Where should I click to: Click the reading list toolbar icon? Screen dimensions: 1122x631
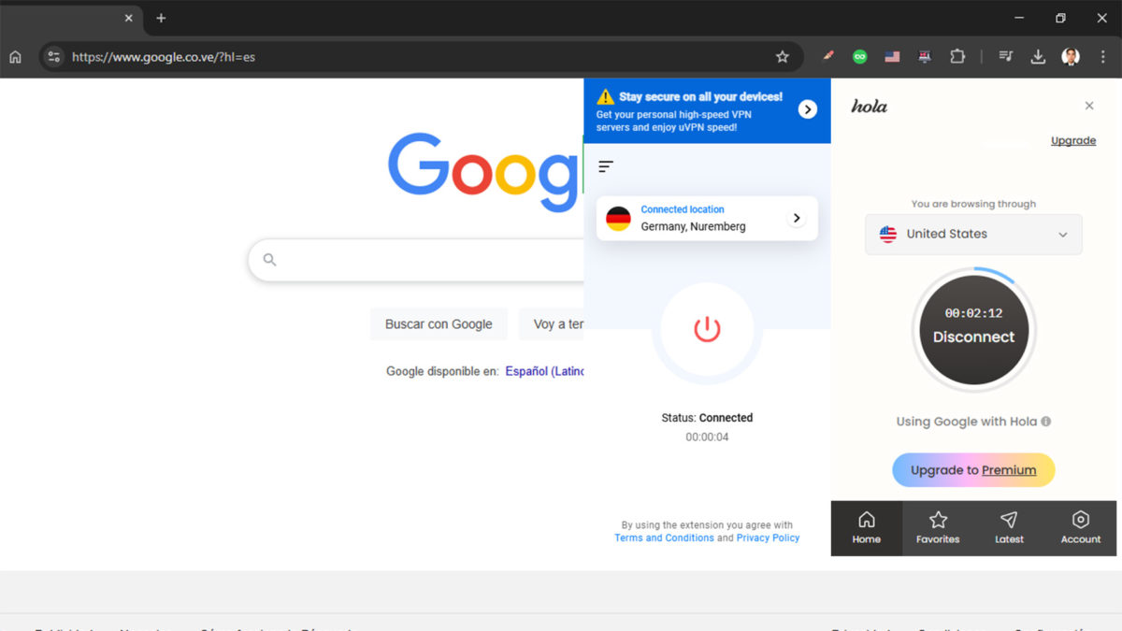(x=1006, y=56)
